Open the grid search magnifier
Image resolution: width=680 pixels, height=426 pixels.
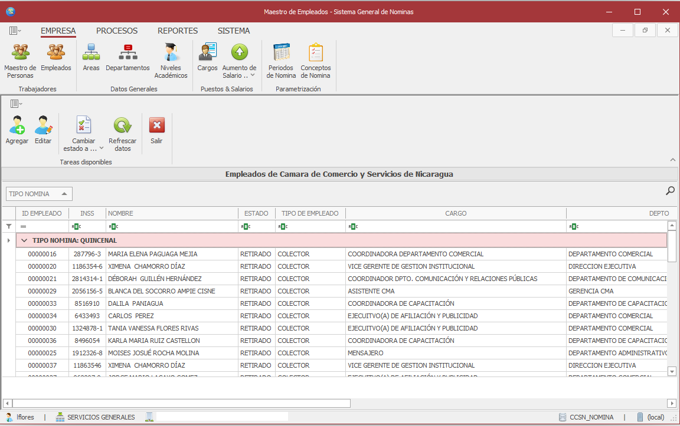coord(670,190)
